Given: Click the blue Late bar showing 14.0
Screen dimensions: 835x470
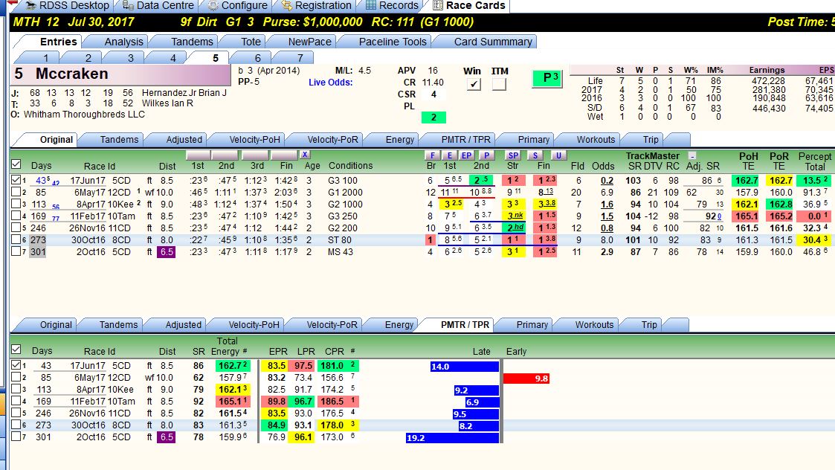Looking at the screenshot, I should point(465,367).
